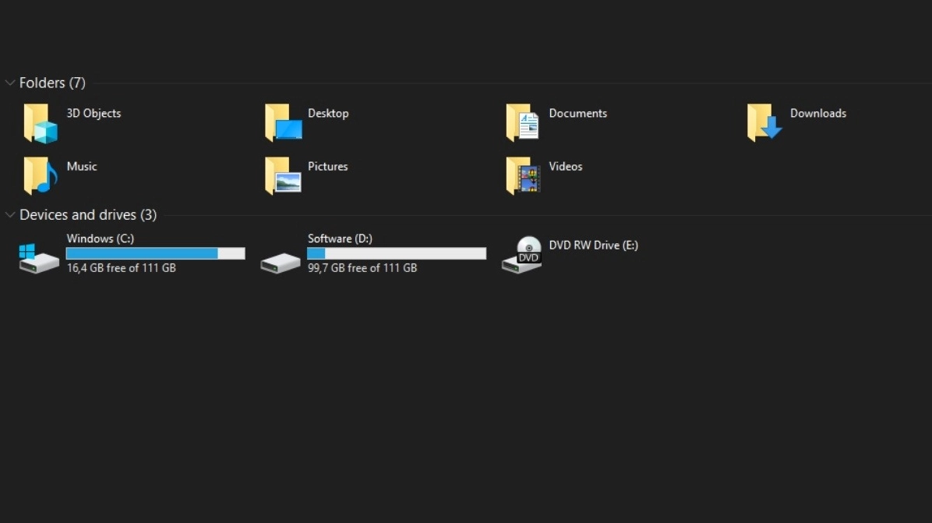Click the Windows (C:) capacity bar
Screen dimensions: 932x523
point(155,253)
